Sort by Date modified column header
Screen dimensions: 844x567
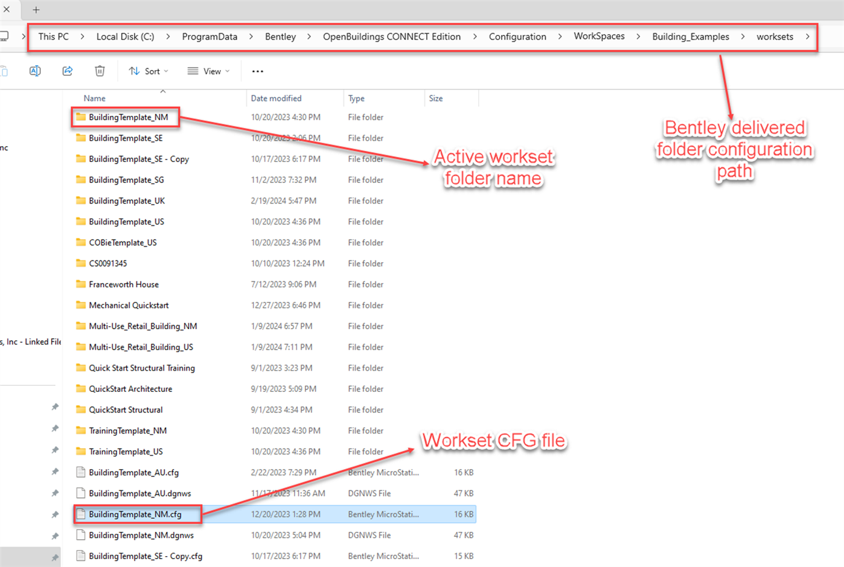[x=276, y=98]
